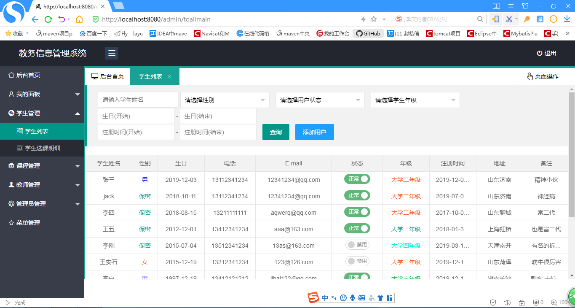
Task: Reload the page with the green refresh icon
Action: pyautogui.click(x=48, y=19)
